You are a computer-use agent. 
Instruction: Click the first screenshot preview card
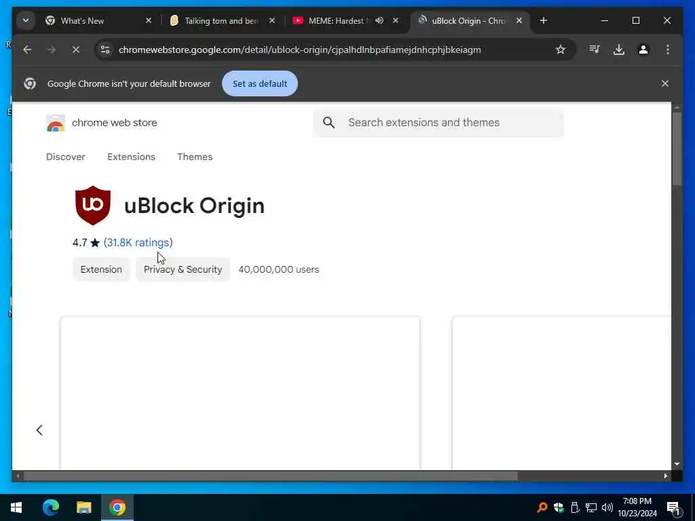(240, 393)
